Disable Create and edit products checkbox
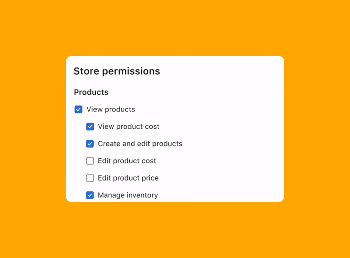 pos(90,144)
